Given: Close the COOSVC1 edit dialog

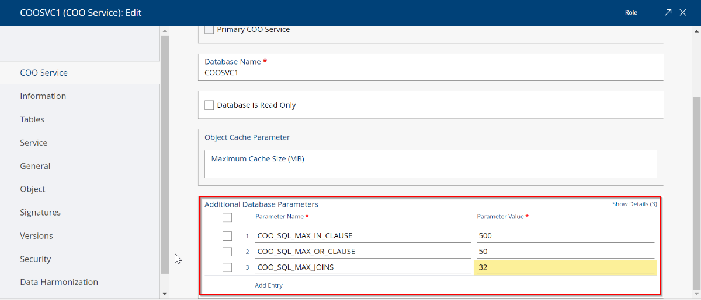Looking at the screenshot, I should [x=682, y=12].
